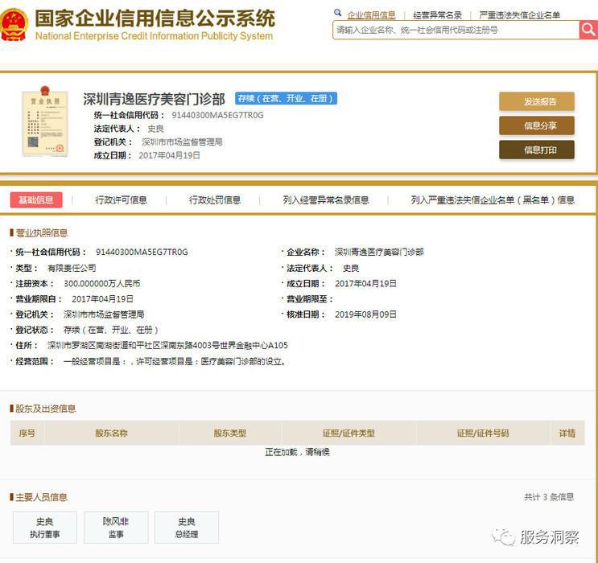Select the 严重违法失信企业名单 search tab
Screen dimensions: 598x563
[x=519, y=15]
